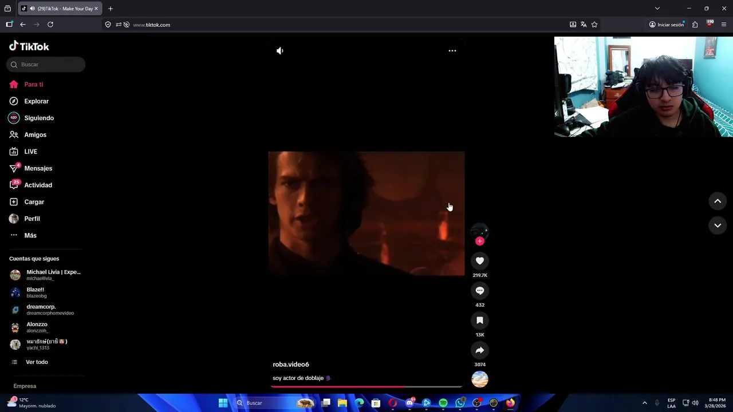Open yachi_1313 followed account
The height and width of the screenshot is (412, 733).
point(46,344)
